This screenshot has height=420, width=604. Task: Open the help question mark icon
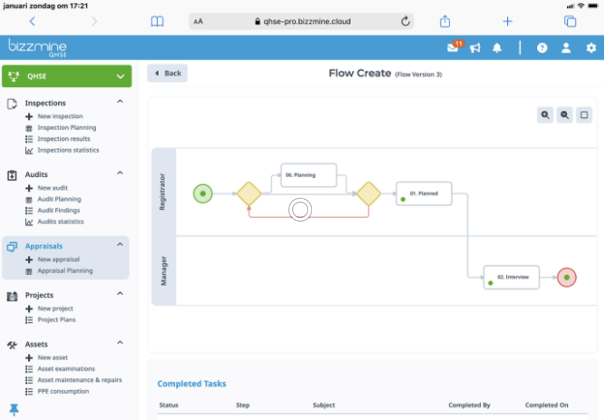coord(542,48)
